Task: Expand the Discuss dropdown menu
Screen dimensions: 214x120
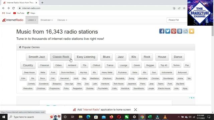Action: coord(62,20)
